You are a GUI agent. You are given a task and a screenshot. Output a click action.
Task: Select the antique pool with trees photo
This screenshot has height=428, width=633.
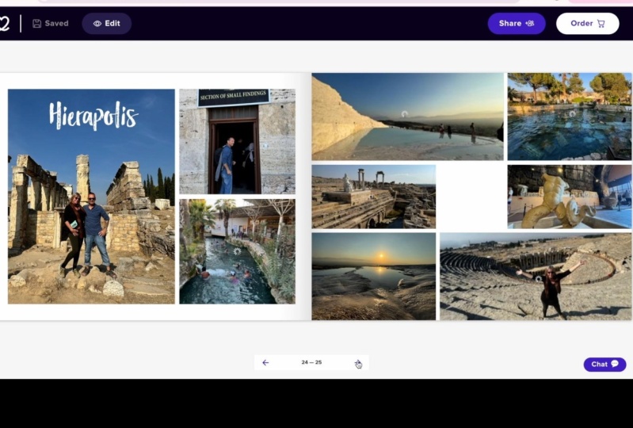point(569,117)
